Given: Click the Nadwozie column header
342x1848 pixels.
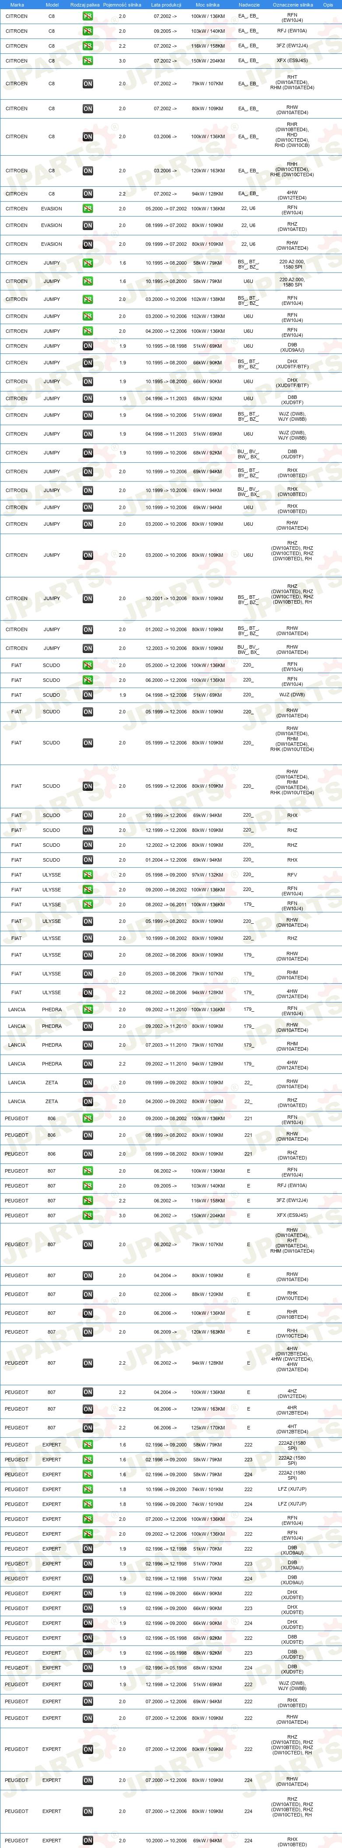Looking at the screenshot, I should click(x=249, y=4).
